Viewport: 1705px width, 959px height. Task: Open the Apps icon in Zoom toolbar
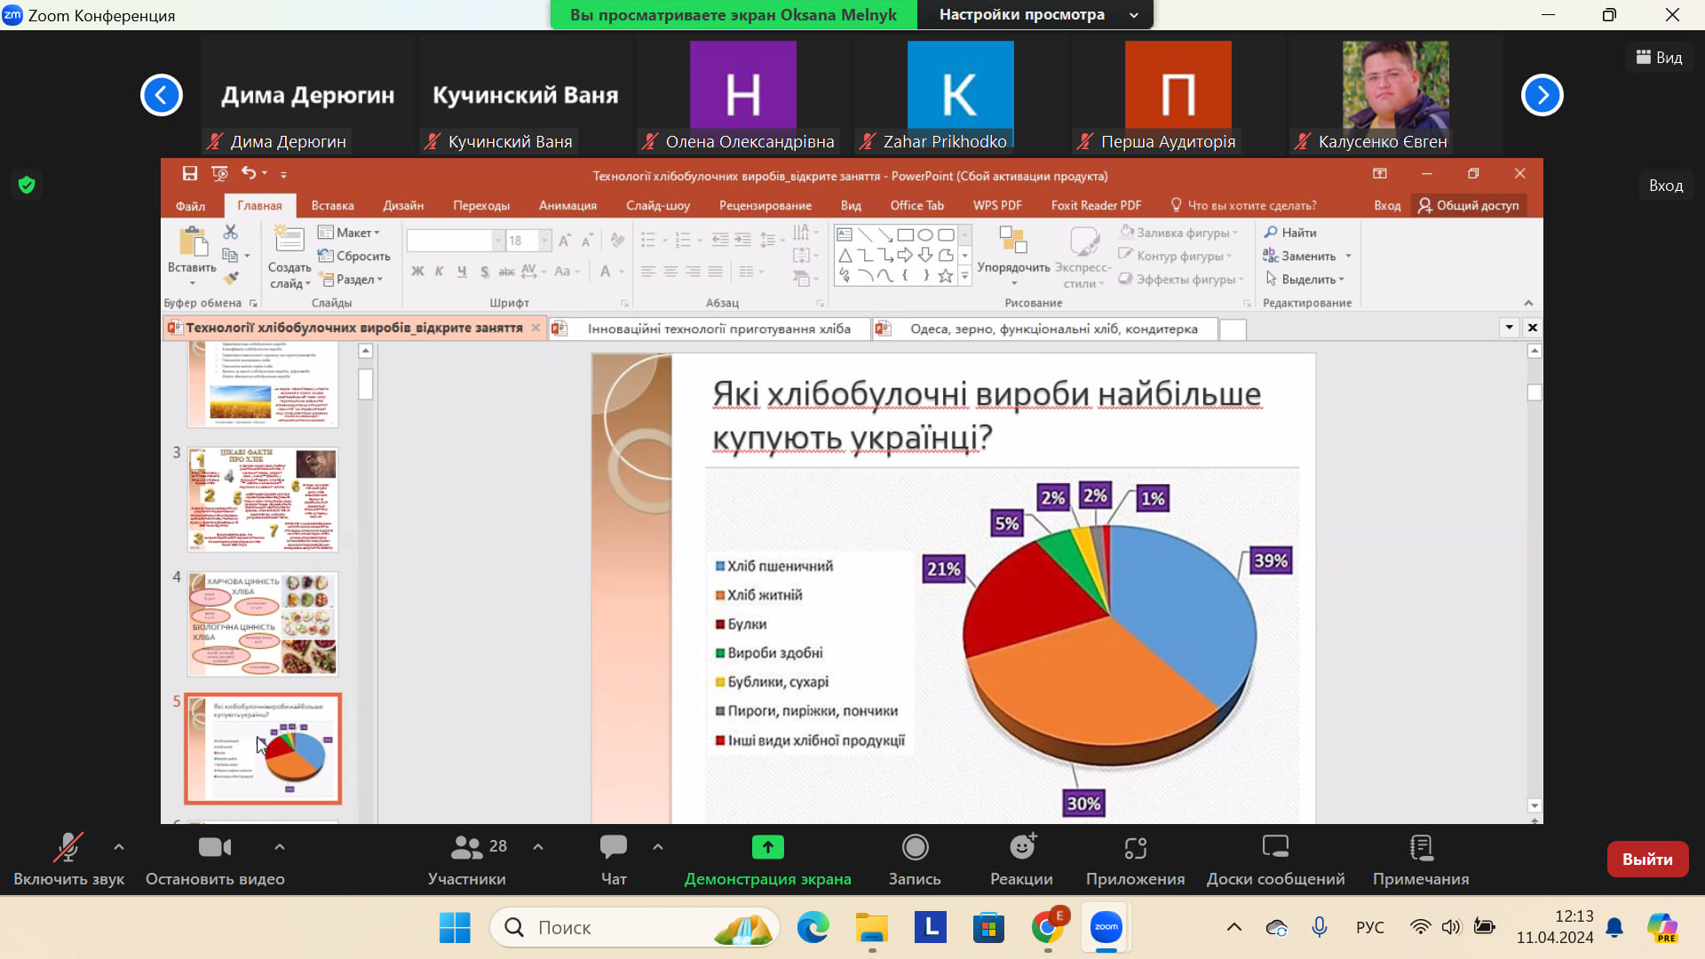[x=1135, y=848]
